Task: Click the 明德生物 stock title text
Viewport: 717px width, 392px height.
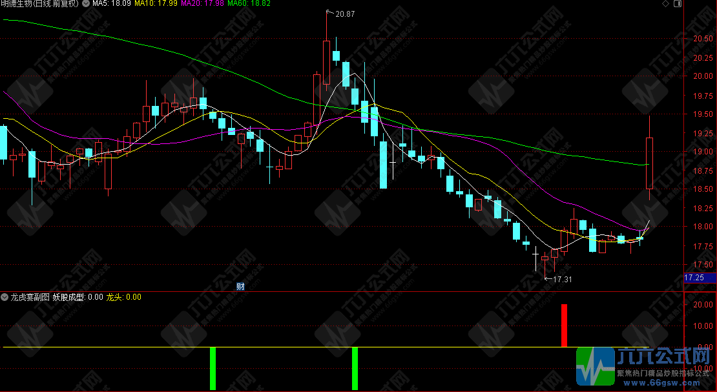Action: (x=40, y=4)
